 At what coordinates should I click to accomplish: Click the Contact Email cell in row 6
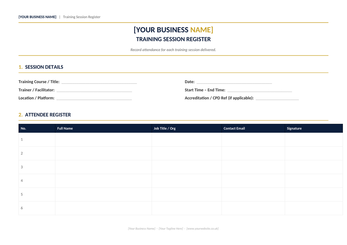tap(253, 208)
